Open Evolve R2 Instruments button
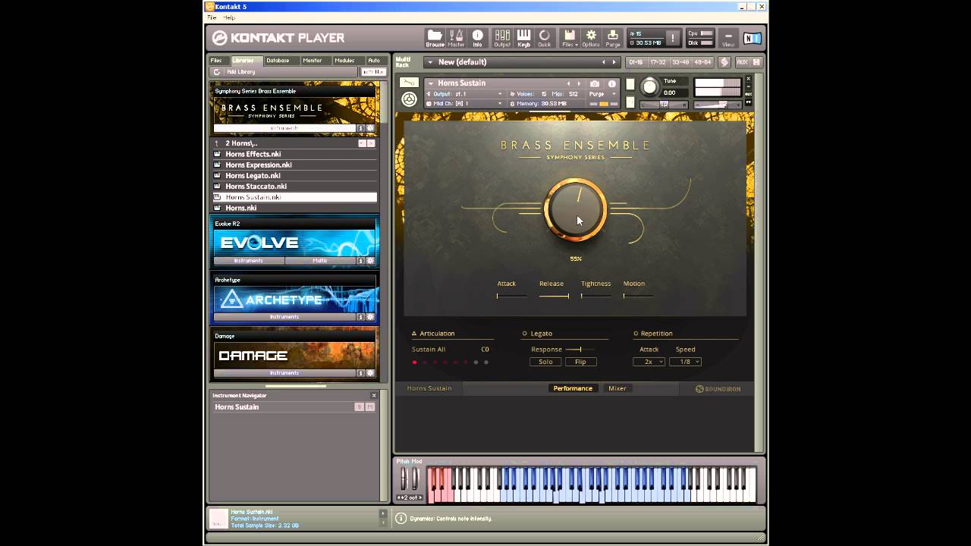Image resolution: width=971 pixels, height=546 pixels. tap(249, 261)
